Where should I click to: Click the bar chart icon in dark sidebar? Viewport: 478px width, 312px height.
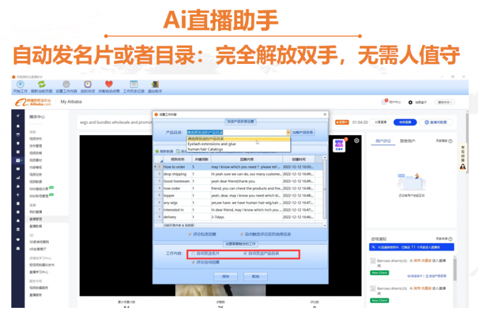18,178
